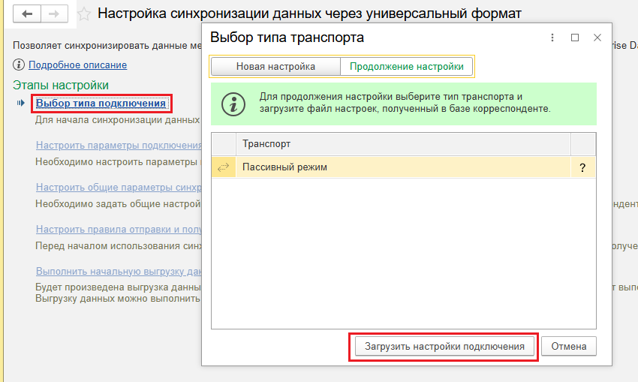Click the current-step arrow marker beside Выбор типа подключения

coord(21,103)
